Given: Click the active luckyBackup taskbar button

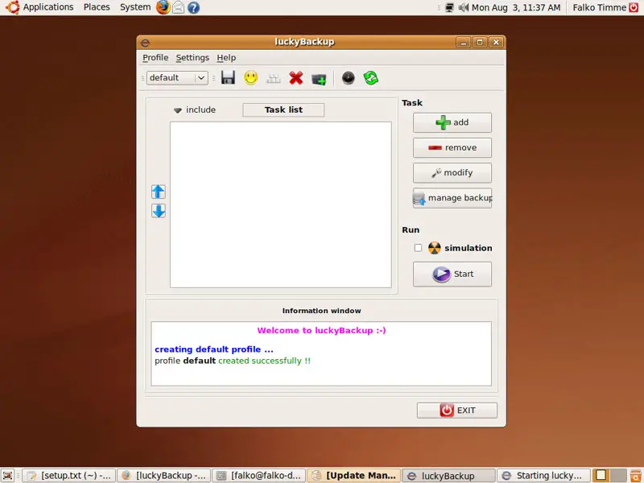Looking at the screenshot, I should pyautogui.click(x=448, y=476).
